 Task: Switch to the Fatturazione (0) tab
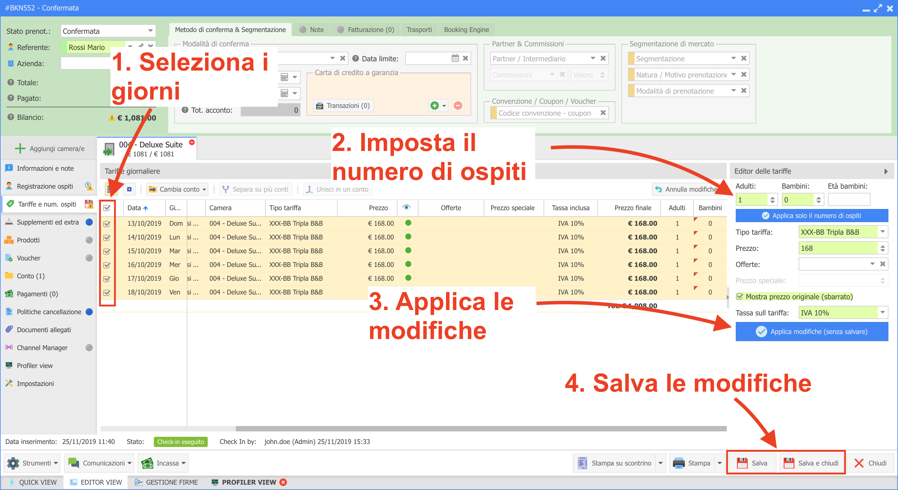pos(370,30)
